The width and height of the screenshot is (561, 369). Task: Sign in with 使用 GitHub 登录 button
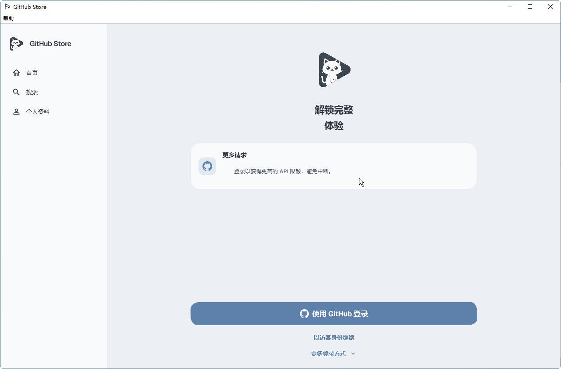tap(334, 314)
